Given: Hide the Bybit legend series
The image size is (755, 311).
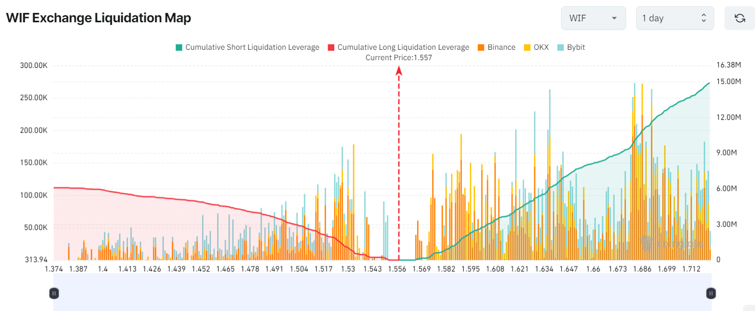Looking at the screenshot, I should [571, 47].
